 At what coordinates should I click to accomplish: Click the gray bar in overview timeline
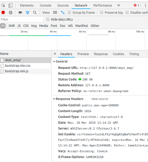click(x=99, y=35)
